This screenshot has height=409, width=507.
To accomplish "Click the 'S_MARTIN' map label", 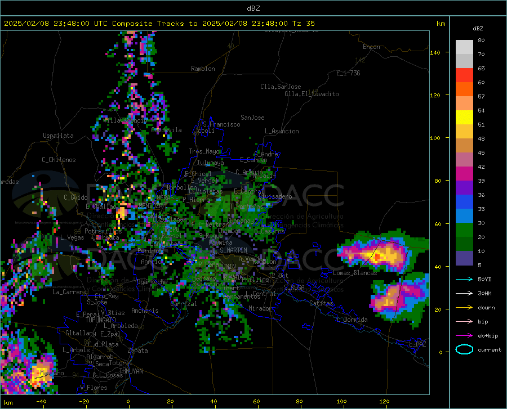I will point(233,250).
